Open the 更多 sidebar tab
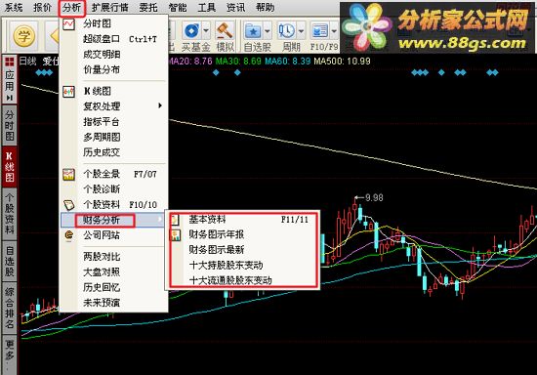Screen dimensions: 537x375 [9, 355]
